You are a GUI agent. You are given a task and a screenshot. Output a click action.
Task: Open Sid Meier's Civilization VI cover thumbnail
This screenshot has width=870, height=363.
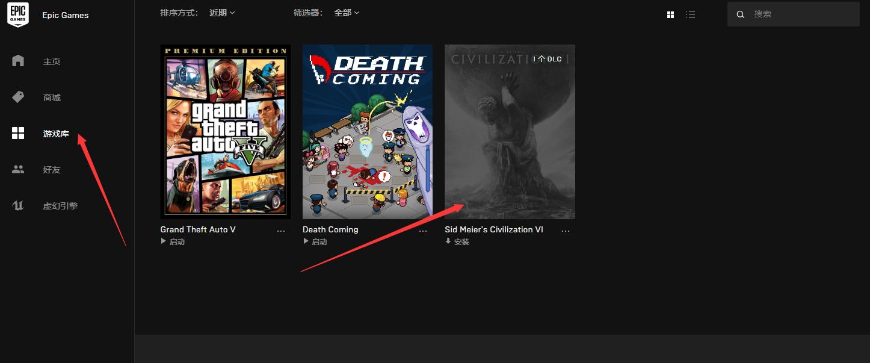(x=510, y=132)
